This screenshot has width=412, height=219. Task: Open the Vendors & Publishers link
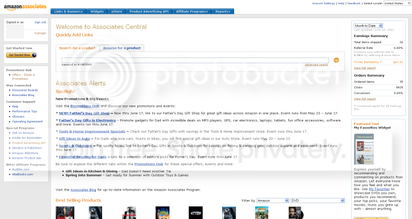[x=27, y=148]
